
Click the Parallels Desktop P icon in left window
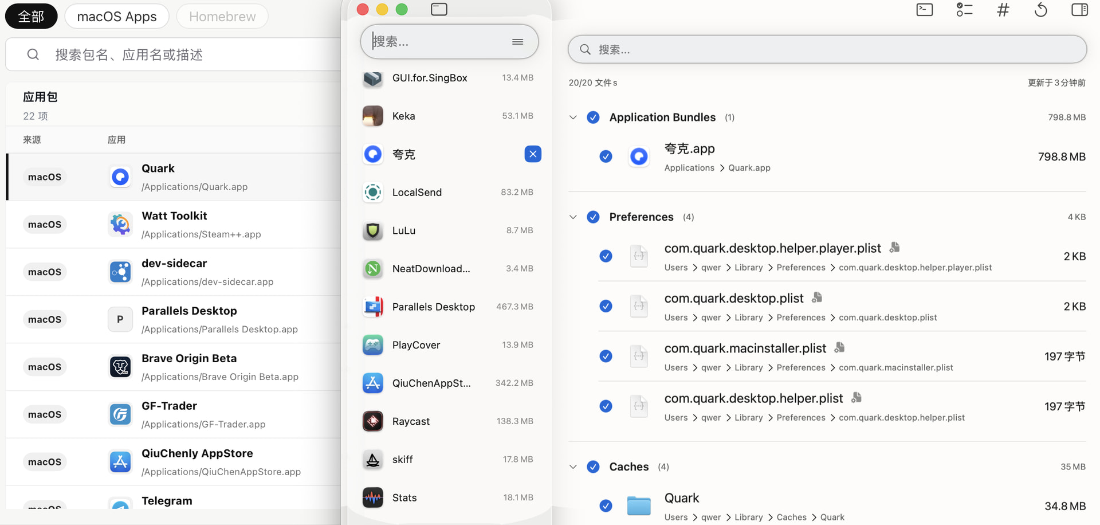point(120,319)
